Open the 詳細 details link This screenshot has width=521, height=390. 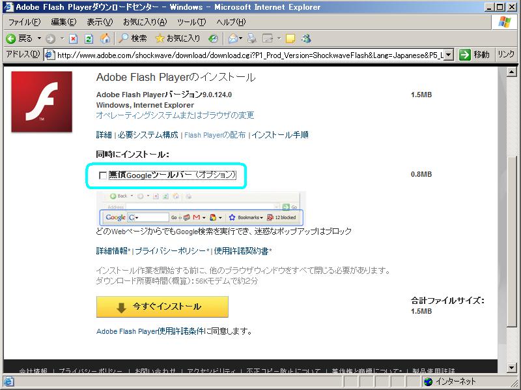click(104, 135)
